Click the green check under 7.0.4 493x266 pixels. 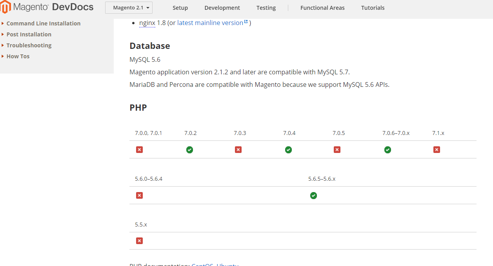288,149
